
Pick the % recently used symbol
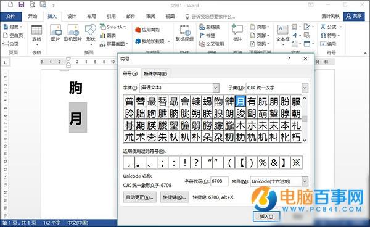[x=263, y=162]
